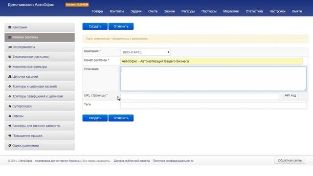Open the Кампания dropdown showing ВКОНТАКТЕ
The height and width of the screenshot is (176, 313).
145,52
